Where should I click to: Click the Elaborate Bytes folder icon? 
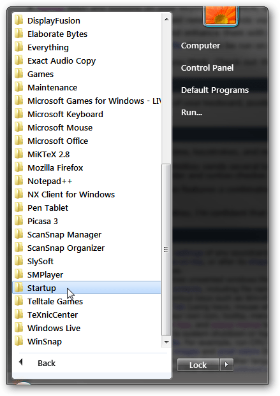19,34
